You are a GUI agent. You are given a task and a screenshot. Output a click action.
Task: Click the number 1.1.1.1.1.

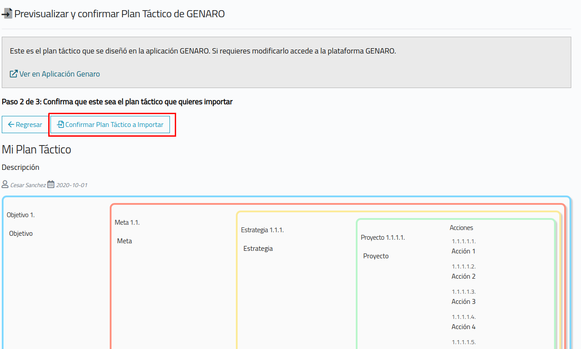coord(464,242)
